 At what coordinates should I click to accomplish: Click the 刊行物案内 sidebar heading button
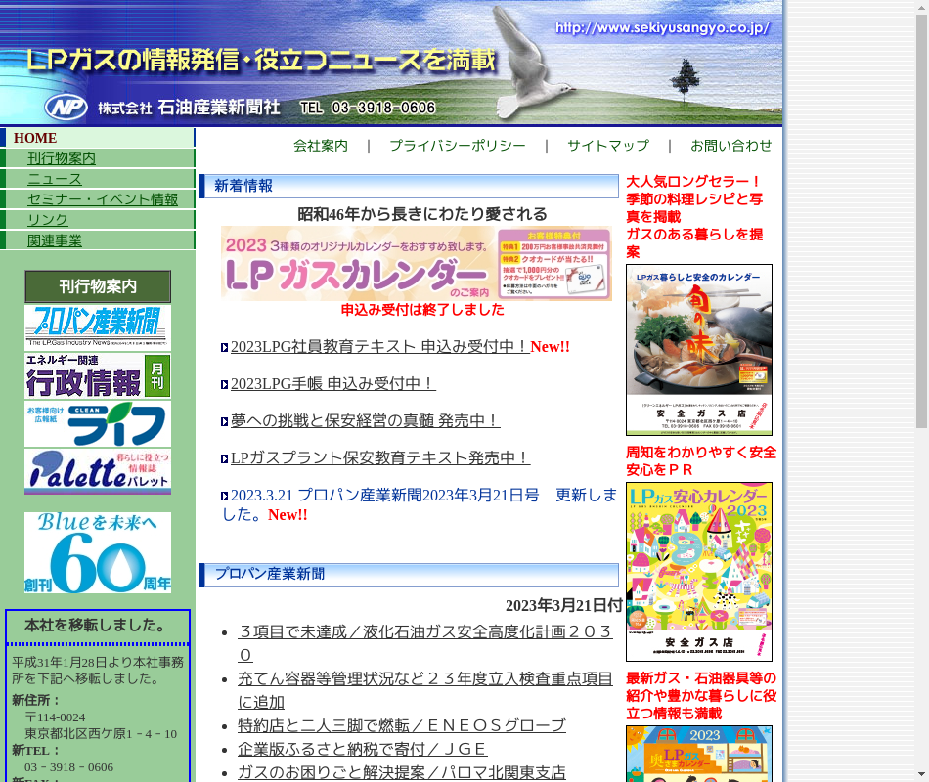tap(98, 286)
